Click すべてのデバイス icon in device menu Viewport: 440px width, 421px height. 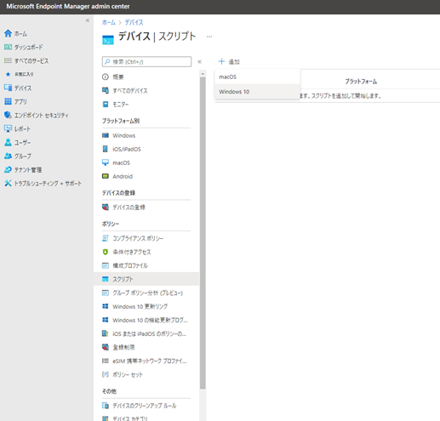tap(106, 90)
